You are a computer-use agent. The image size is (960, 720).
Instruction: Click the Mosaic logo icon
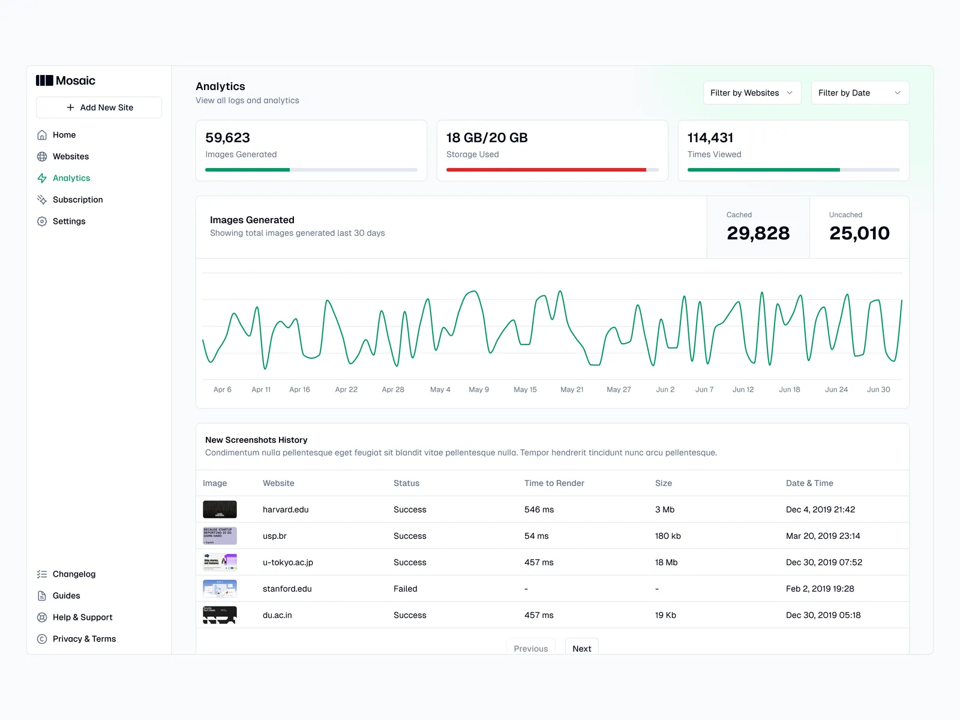44,80
